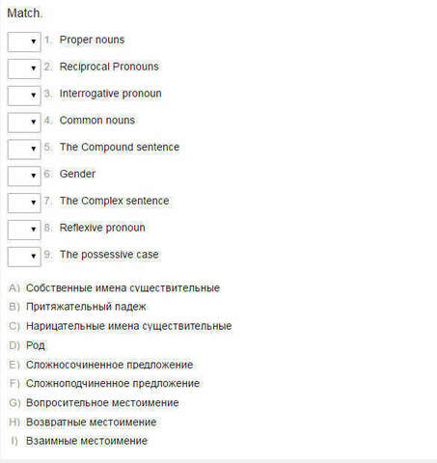Click answer option C 'Нарицательные имена существительные'
The height and width of the screenshot is (463, 437).
pyautogui.click(x=129, y=326)
